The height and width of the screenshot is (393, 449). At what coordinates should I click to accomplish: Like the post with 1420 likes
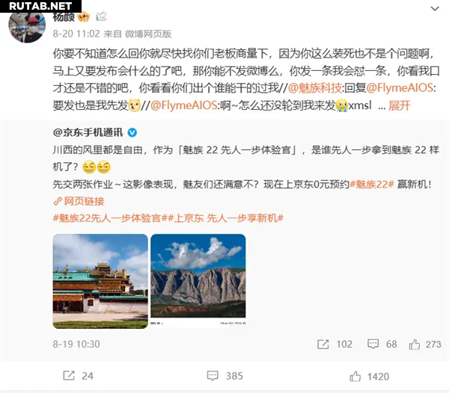pos(355,376)
